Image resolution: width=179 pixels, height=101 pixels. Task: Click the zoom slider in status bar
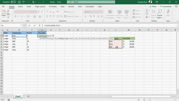(x=162, y=100)
